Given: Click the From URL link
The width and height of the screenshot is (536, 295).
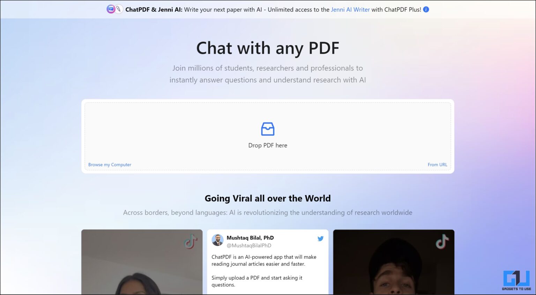Looking at the screenshot, I should click(x=437, y=164).
